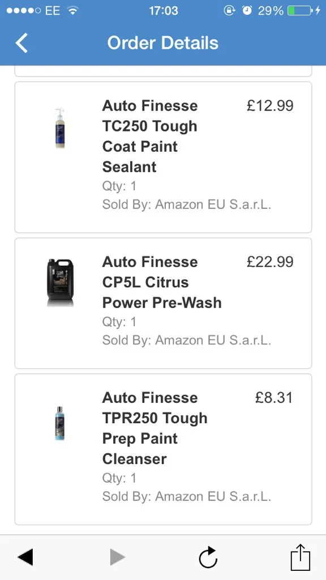
Task: Tap the back chevron in the Order Details header
Action: point(22,43)
